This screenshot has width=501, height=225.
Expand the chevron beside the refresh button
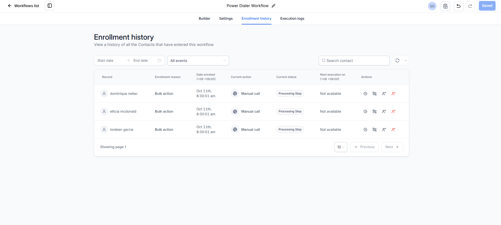coord(405,61)
